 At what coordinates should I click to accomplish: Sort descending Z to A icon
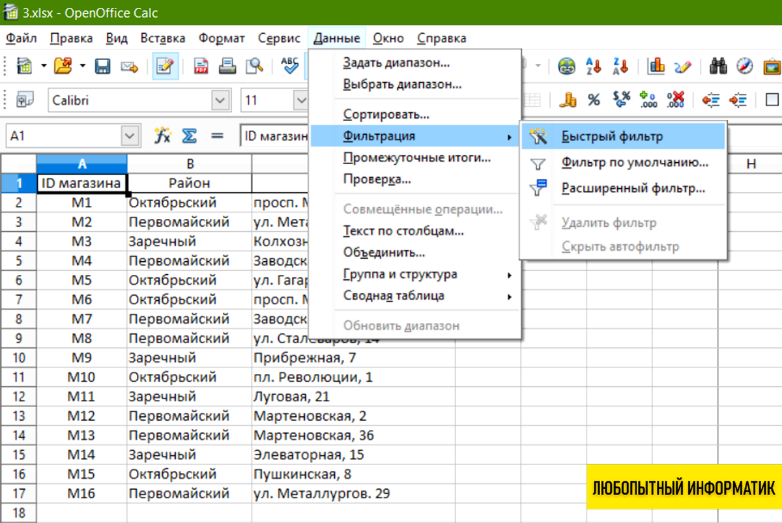point(620,66)
